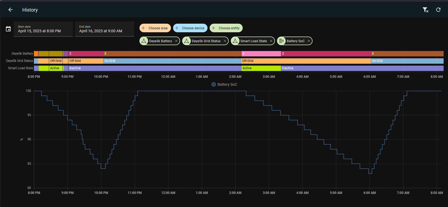Click the pink state 6 battery segment
The width and height of the screenshot is (448, 207).
coord(261,54)
